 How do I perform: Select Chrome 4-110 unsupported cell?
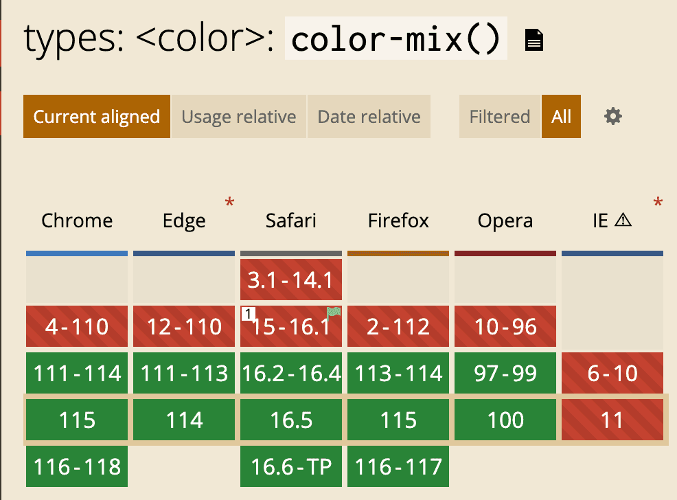[77, 326]
